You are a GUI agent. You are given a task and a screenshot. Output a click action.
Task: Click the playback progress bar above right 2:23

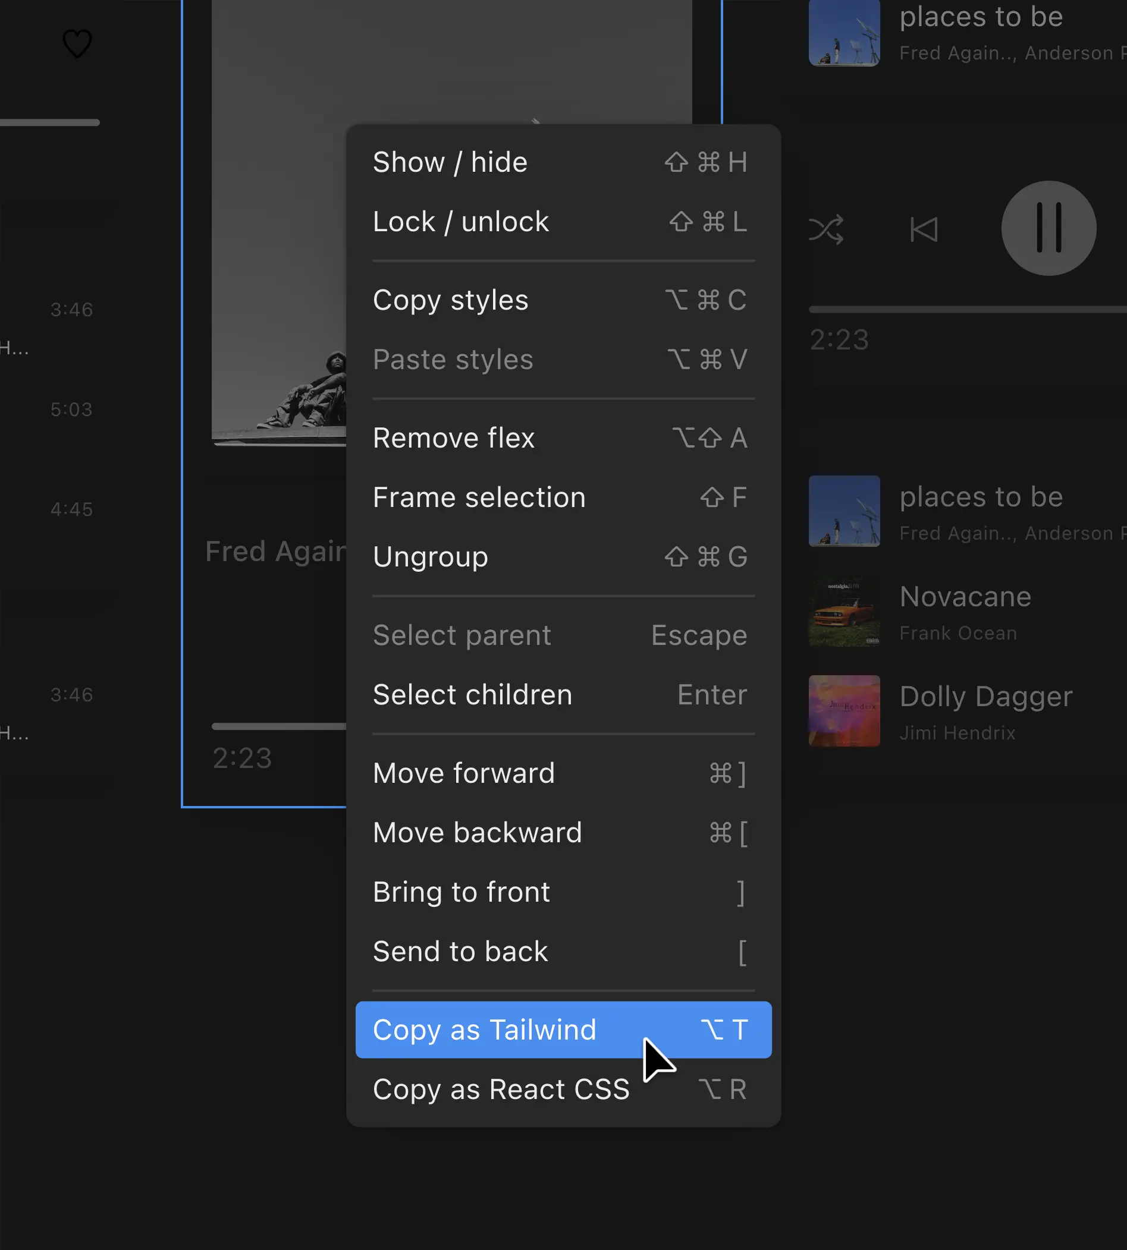(968, 310)
